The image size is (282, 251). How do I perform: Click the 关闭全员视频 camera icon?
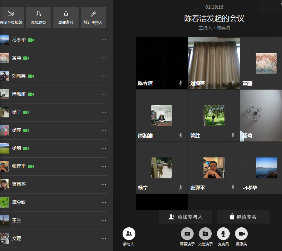[11, 14]
